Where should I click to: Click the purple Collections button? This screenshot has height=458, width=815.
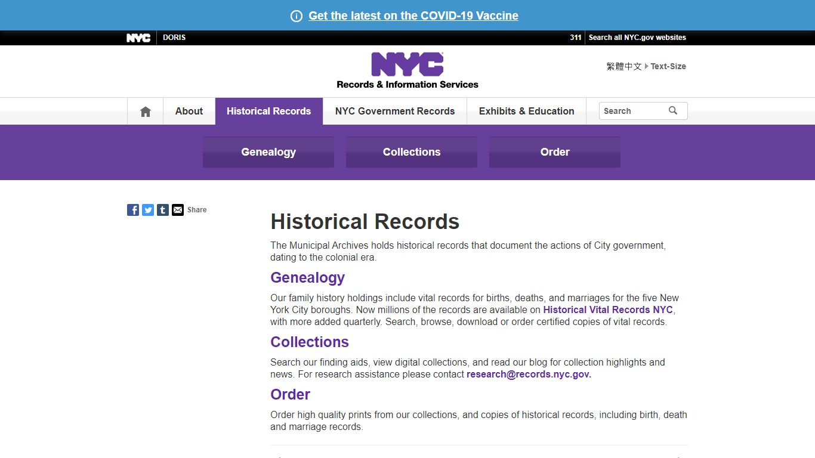coord(412,152)
